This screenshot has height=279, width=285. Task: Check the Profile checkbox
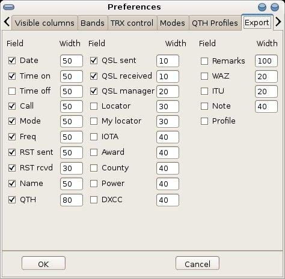[x=204, y=121]
